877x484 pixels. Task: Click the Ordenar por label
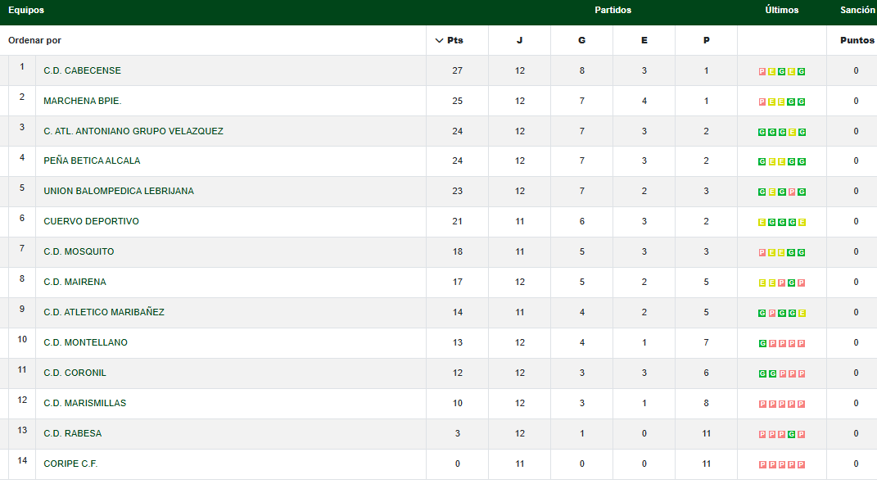click(34, 40)
